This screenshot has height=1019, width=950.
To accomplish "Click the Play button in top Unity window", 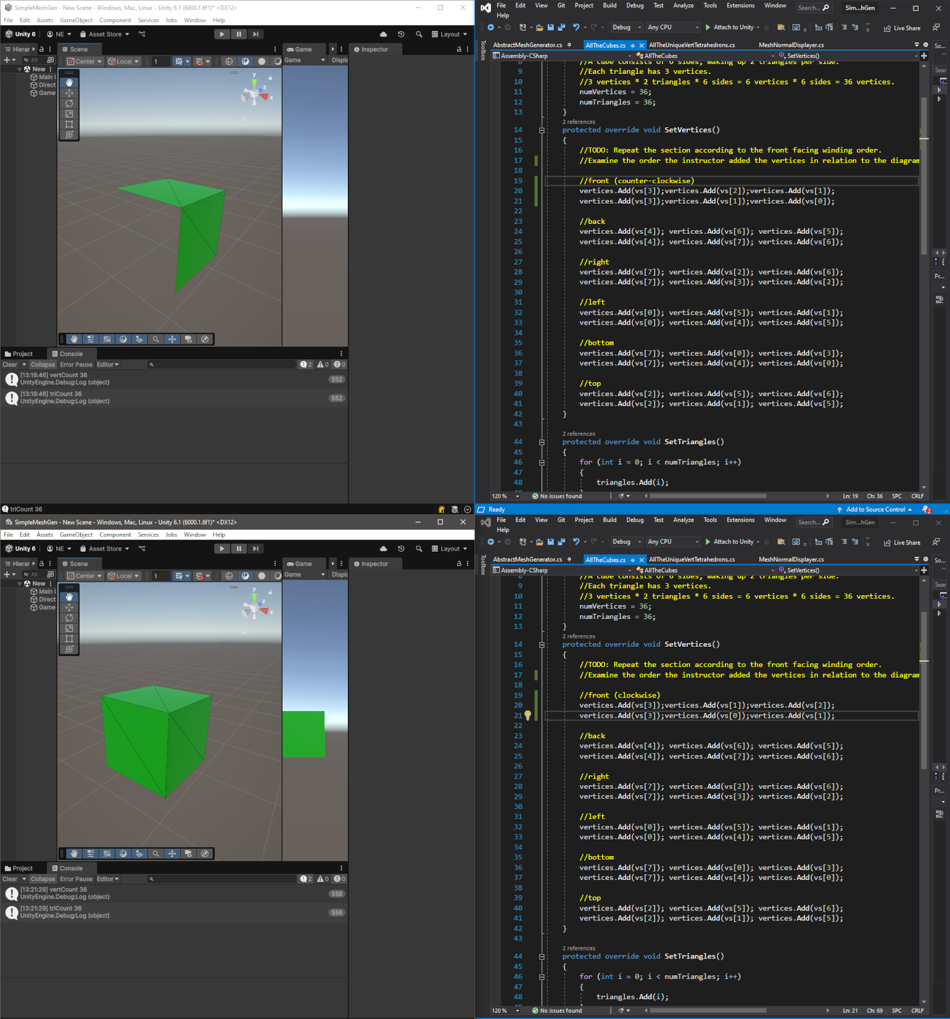I will tap(222, 34).
